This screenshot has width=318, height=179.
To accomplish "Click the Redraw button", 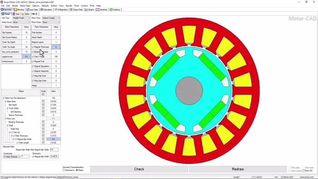I will 238,169.
